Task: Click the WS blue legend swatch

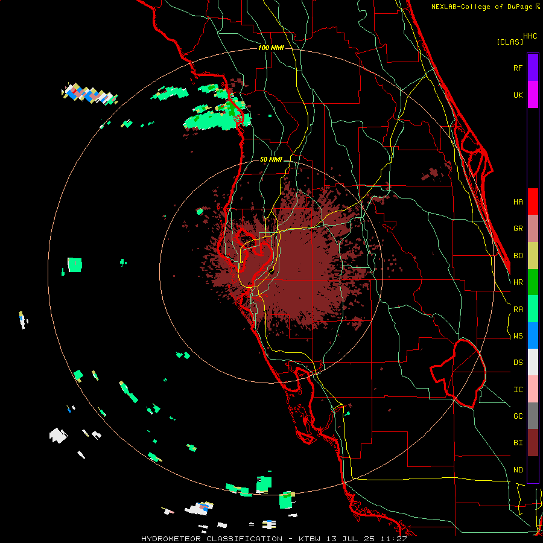Action: pyautogui.click(x=533, y=335)
